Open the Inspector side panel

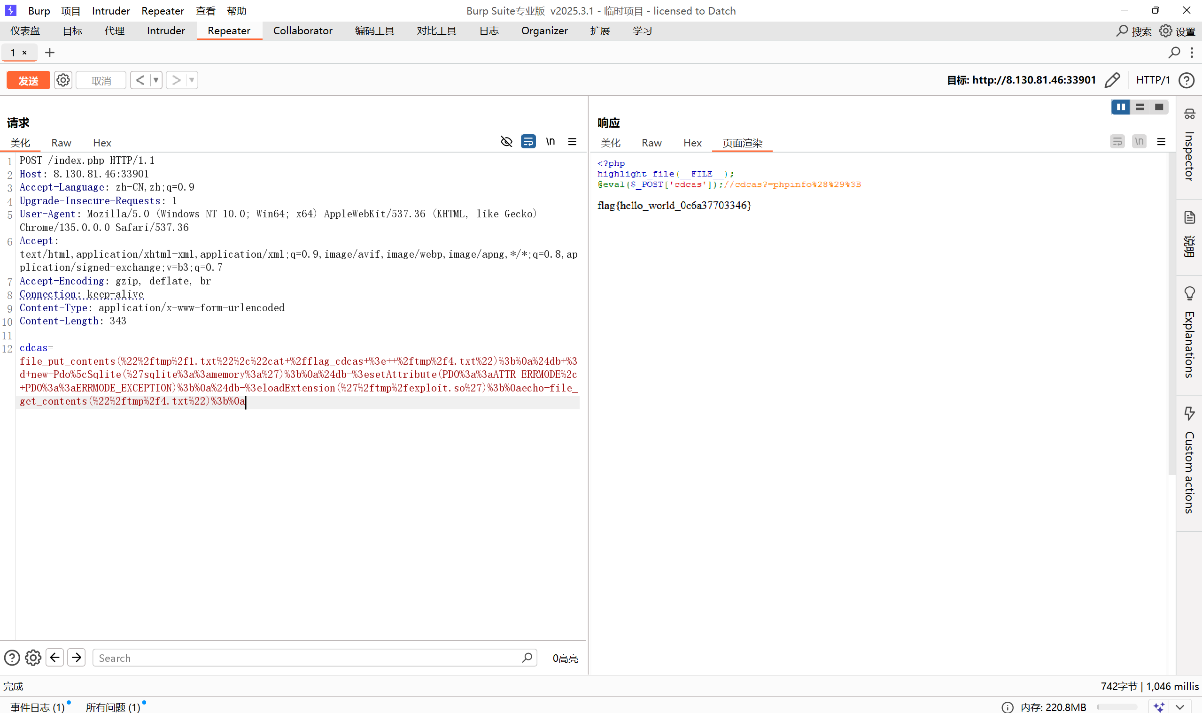pyautogui.click(x=1188, y=149)
